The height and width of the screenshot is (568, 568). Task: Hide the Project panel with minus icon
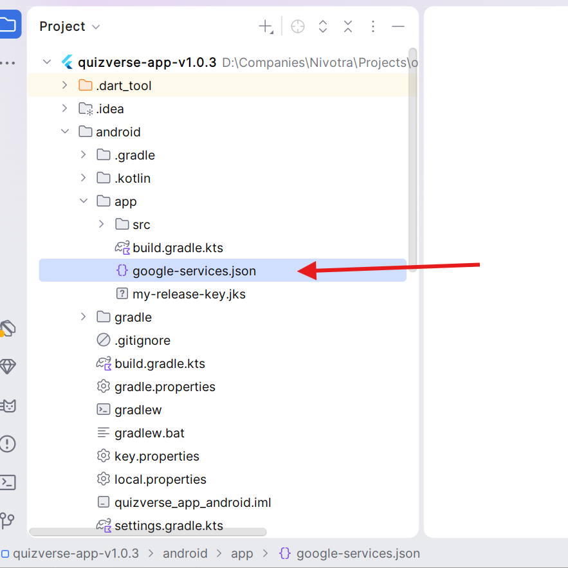coord(398,27)
